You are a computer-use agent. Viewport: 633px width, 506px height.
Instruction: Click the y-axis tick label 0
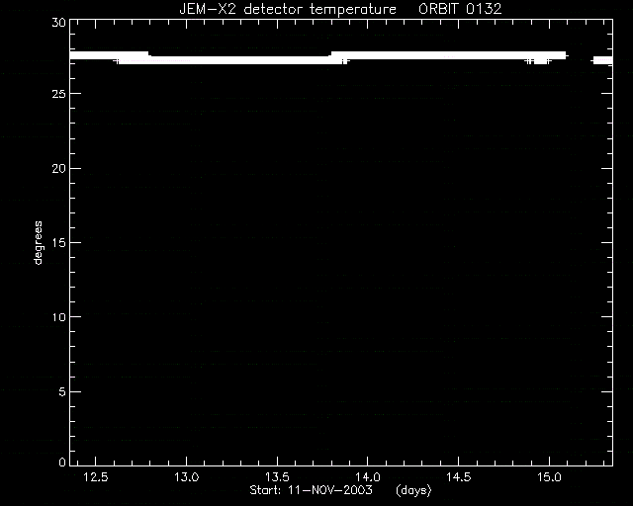tap(62, 462)
